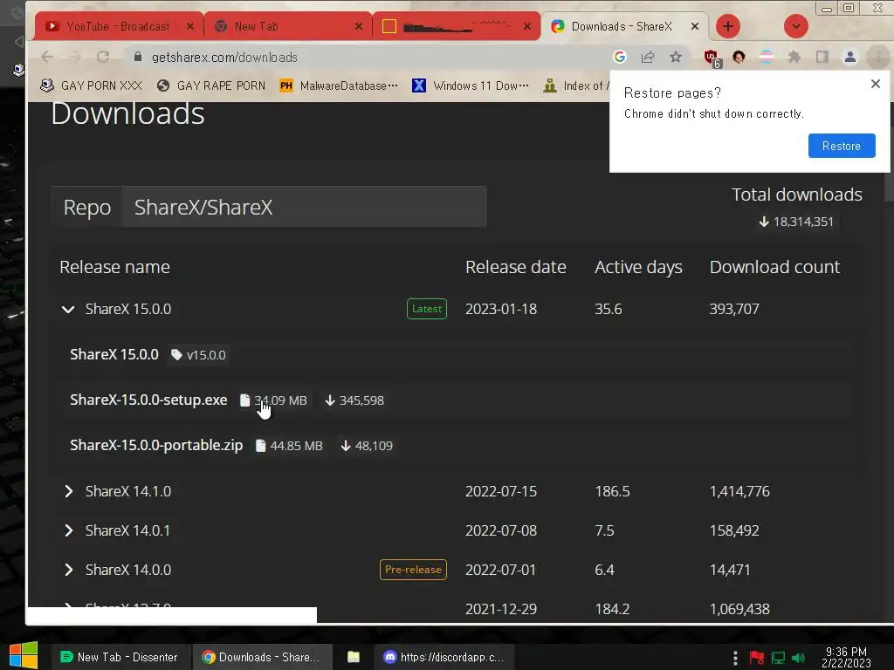Close the Downloads - ShareX tab

(x=694, y=26)
